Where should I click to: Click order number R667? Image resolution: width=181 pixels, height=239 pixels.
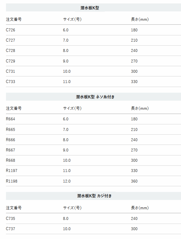[10, 150]
